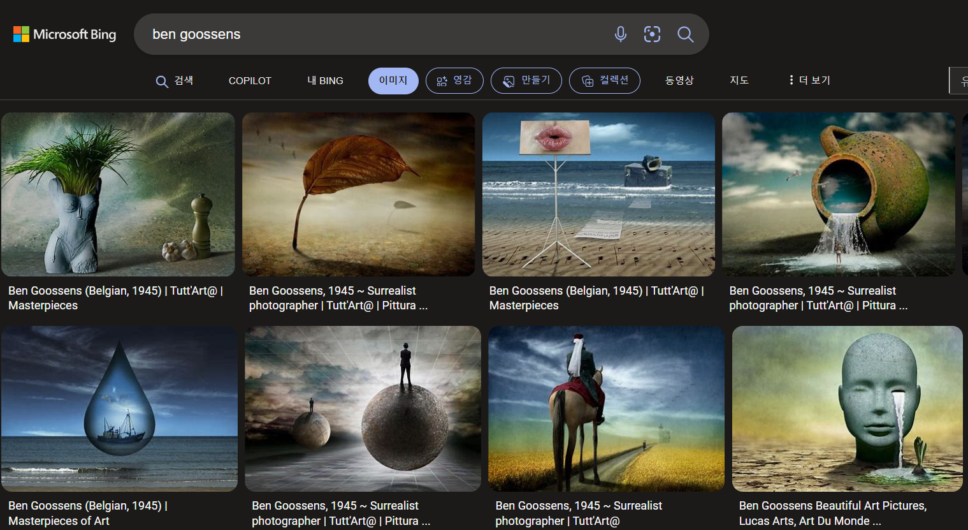
Task: Go to the 내 BING tab
Action: point(325,80)
